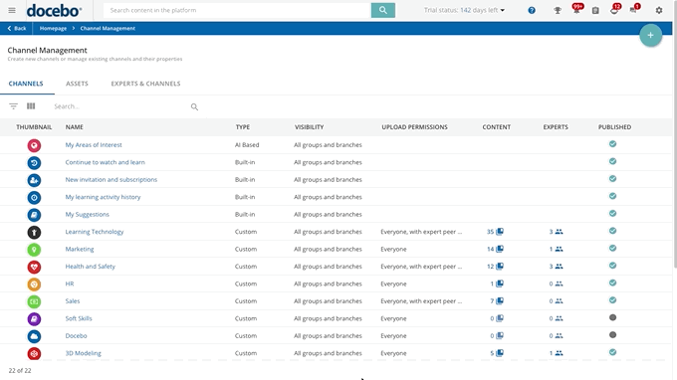View experts of Marketing channel
Viewport: 677px width, 380px height.
click(556, 249)
